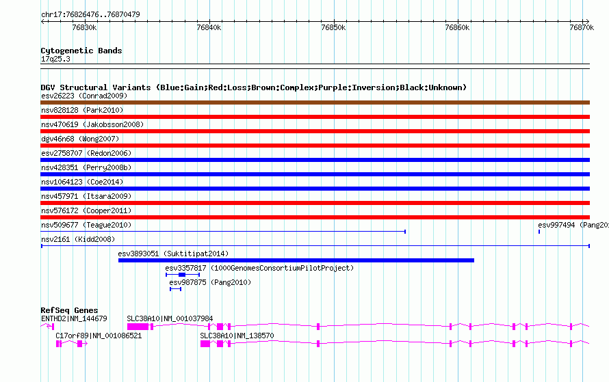Select the SLC38A10 NM_001037984 large exon block
This screenshot has width=609, height=382.
(x=138, y=327)
